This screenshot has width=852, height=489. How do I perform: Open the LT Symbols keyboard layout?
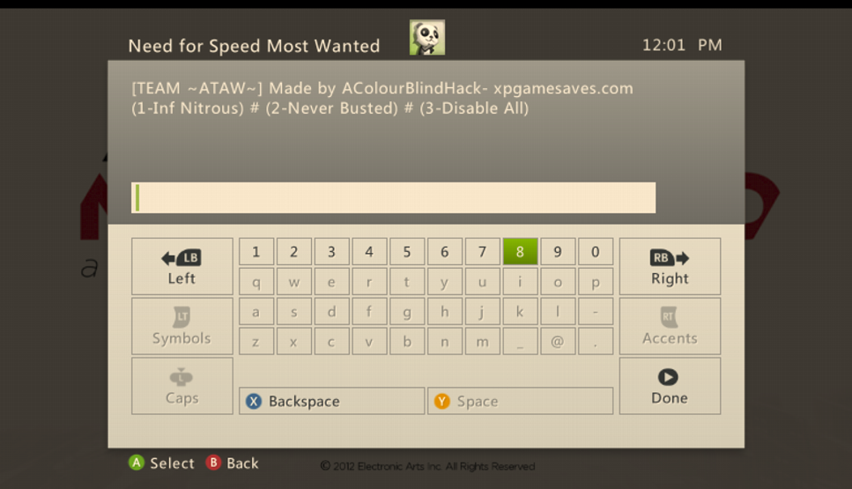tap(182, 326)
